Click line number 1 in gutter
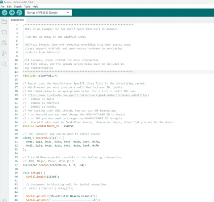 point(17,25)
